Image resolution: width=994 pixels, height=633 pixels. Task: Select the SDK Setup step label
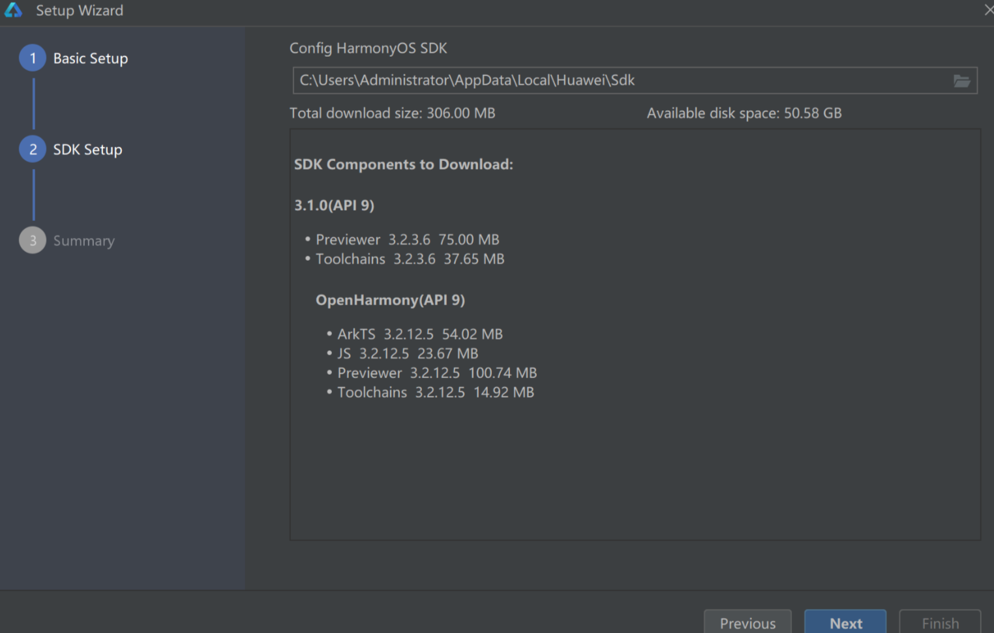[x=87, y=150]
